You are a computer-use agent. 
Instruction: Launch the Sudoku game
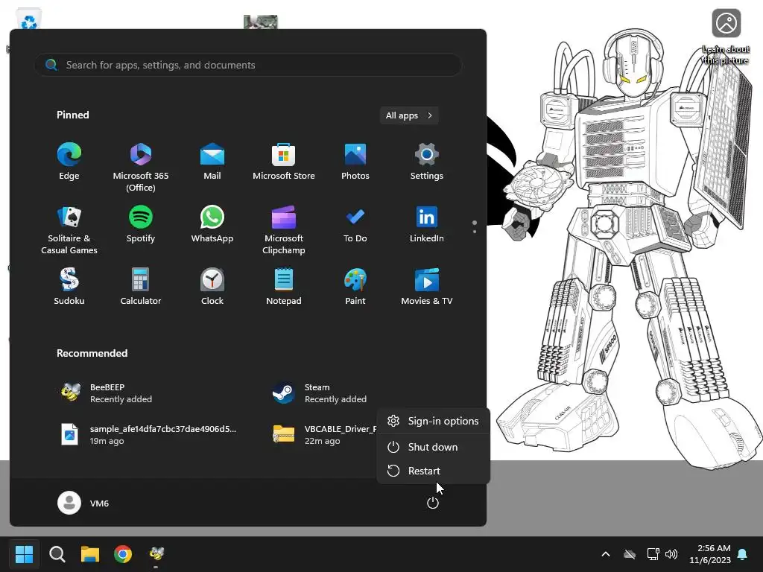coord(69,287)
